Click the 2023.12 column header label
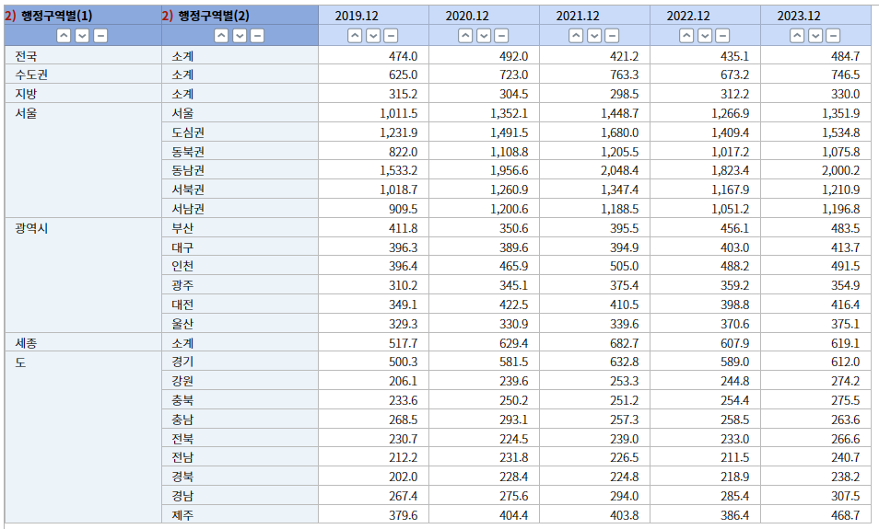Image resolution: width=879 pixels, height=529 pixels. tap(799, 17)
